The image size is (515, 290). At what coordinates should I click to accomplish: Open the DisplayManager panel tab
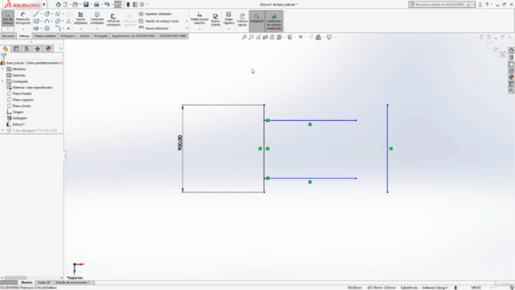coord(48,48)
